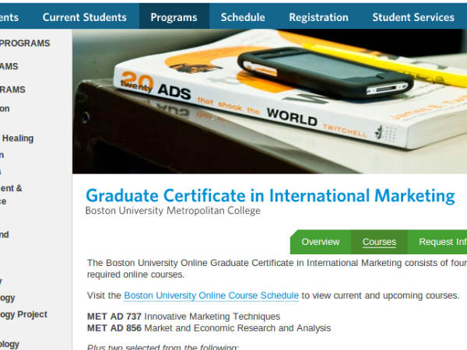Select the MET AD 737 course line

point(184,317)
